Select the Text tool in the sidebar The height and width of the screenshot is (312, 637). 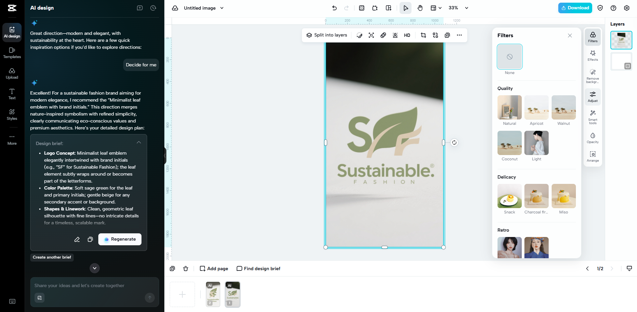12,94
